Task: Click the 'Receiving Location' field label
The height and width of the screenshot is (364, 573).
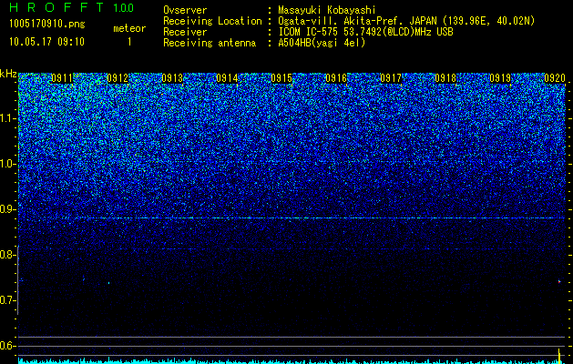Action: point(212,21)
